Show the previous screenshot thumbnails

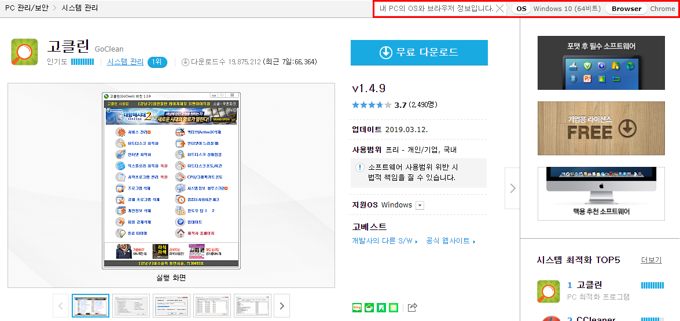pyautogui.click(x=60, y=306)
